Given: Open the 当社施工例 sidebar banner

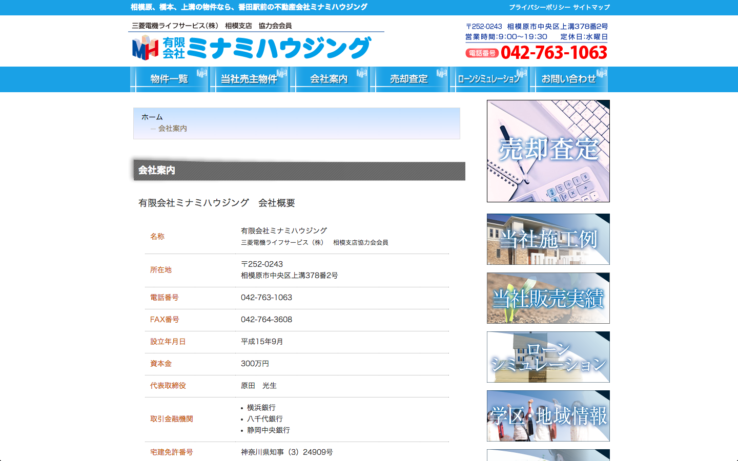Looking at the screenshot, I should pyautogui.click(x=548, y=239).
